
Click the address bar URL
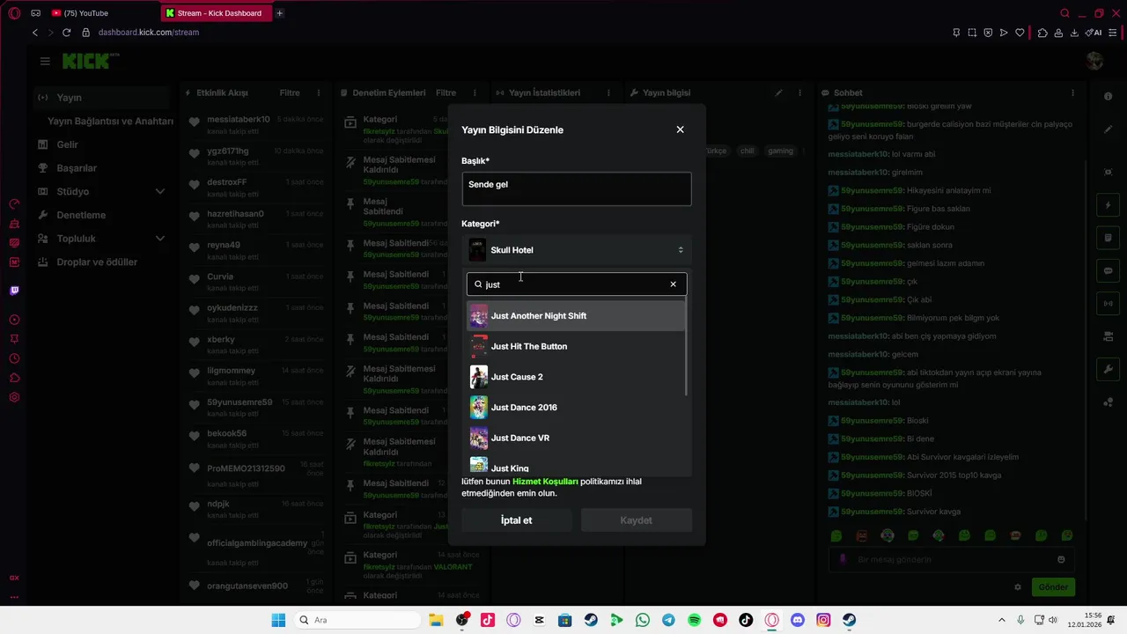(x=149, y=33)
